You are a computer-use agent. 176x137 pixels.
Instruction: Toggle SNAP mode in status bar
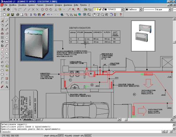click(46, 136)
